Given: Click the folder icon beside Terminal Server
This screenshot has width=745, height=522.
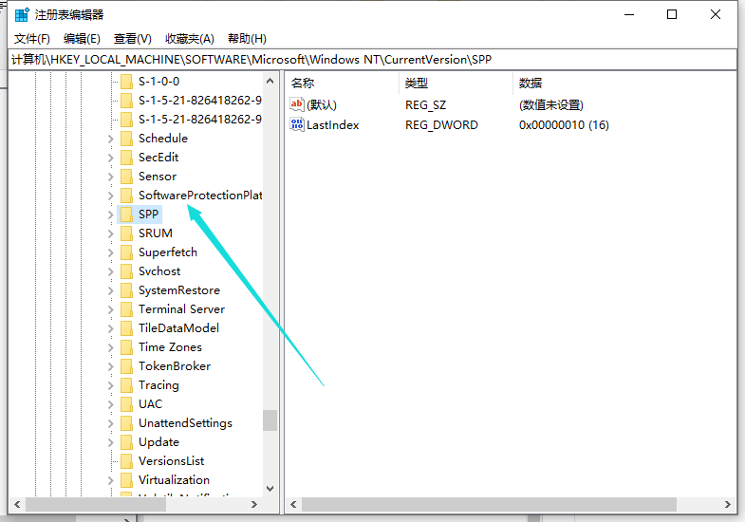Looking at the screenshot, I should point(125,309).
